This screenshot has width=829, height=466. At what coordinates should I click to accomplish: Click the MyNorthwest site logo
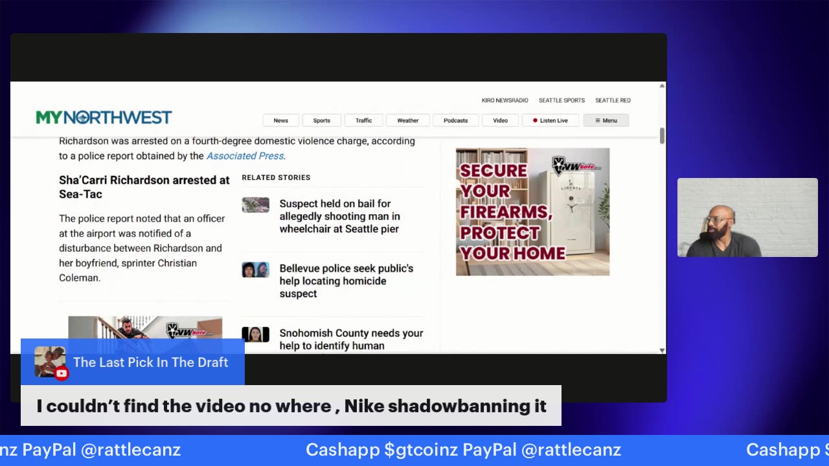(104, 117)
